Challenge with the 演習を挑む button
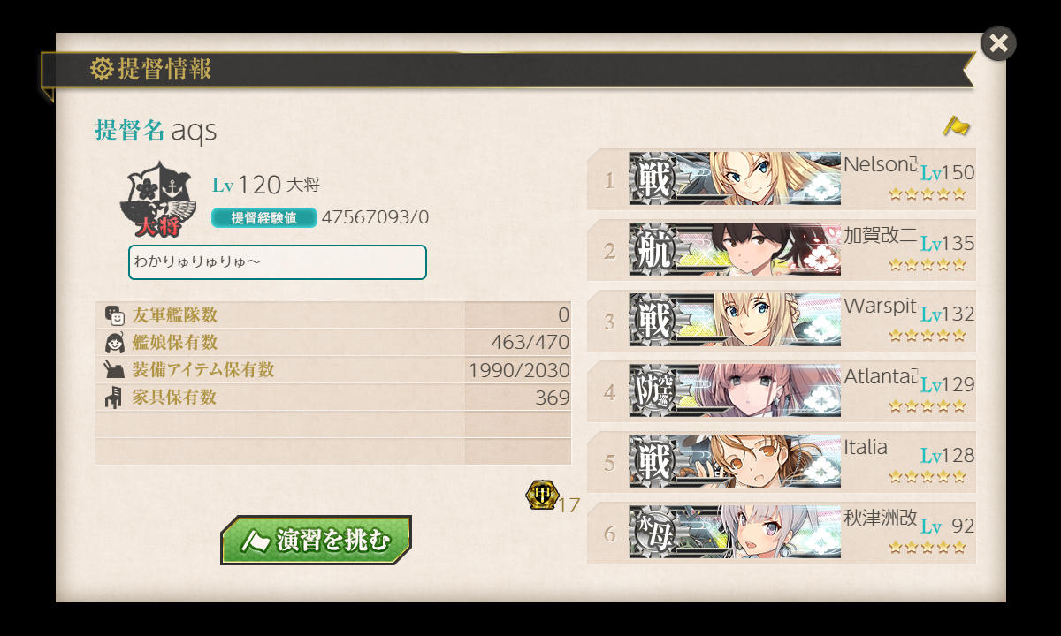Viewport: 1061px width, 636px height. pos(316,540)
